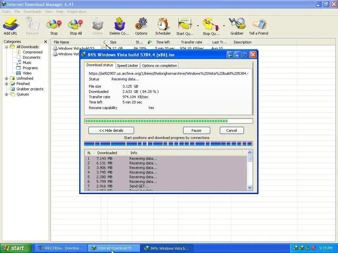
Task: Click the Resume toolbar icon
Action: (x=32, y=26)
